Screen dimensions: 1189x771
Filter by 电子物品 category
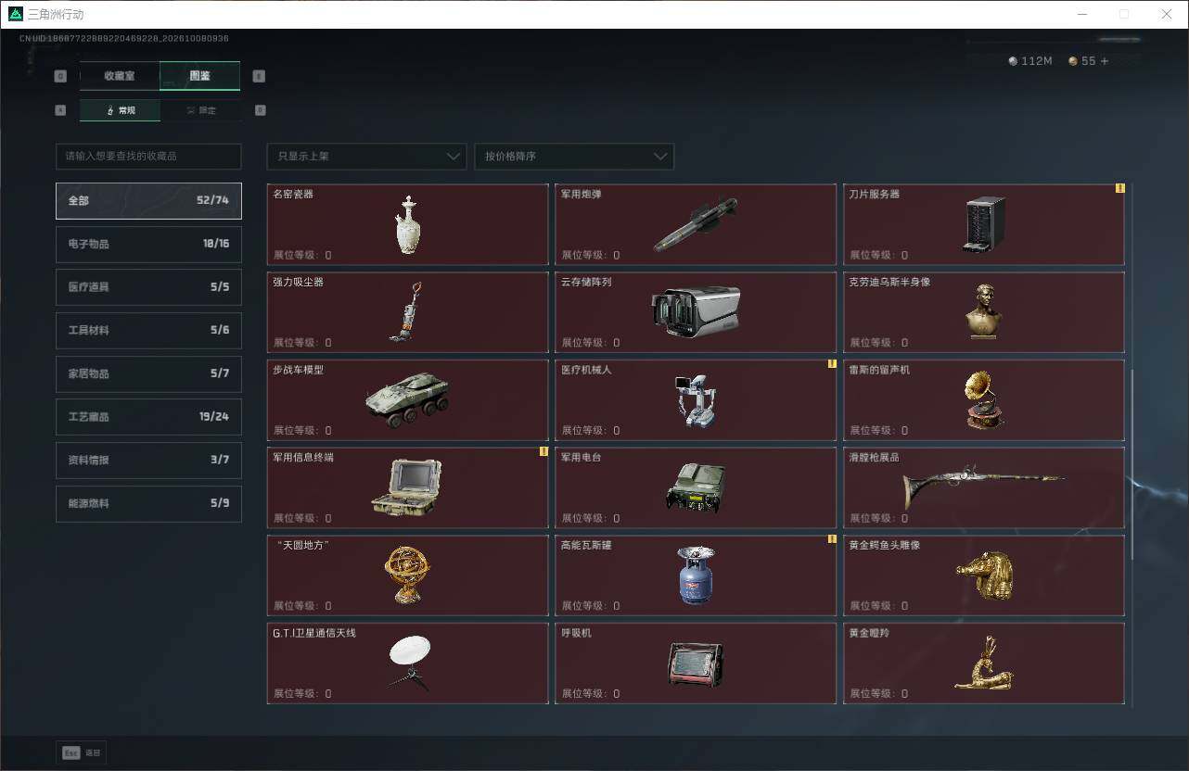[148, 244]
